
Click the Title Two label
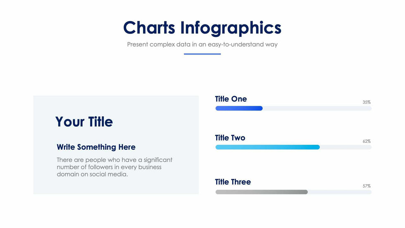click(x=230, y=138)
